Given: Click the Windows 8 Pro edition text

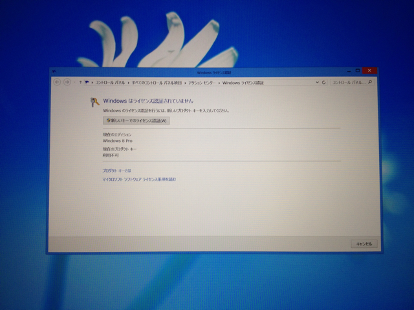Looking at the screenshot, I should tap(118, 141).
